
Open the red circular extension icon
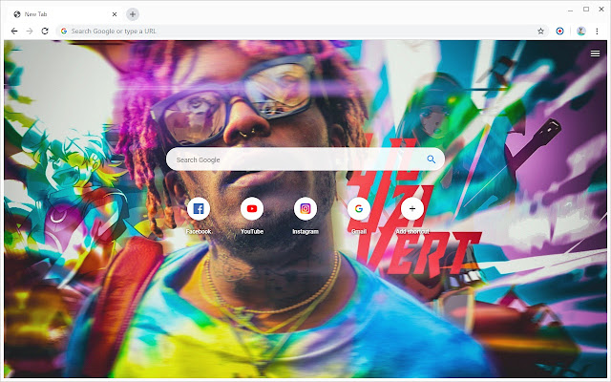point(559,32)
